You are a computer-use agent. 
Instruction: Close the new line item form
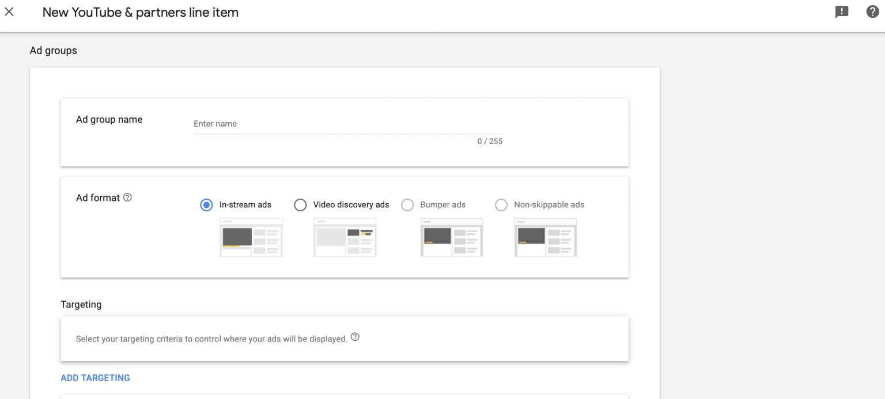point(9,12)
